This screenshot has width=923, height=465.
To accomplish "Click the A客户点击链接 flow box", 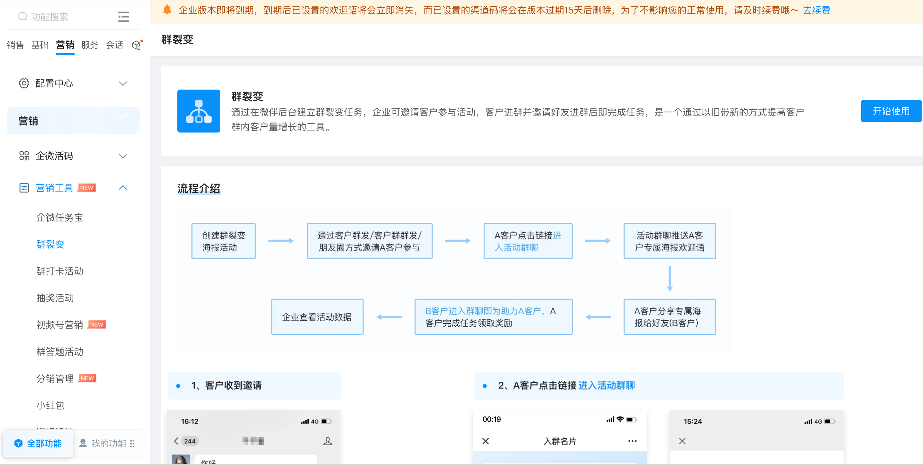I will pyautogui.click(x=528, y=241).
